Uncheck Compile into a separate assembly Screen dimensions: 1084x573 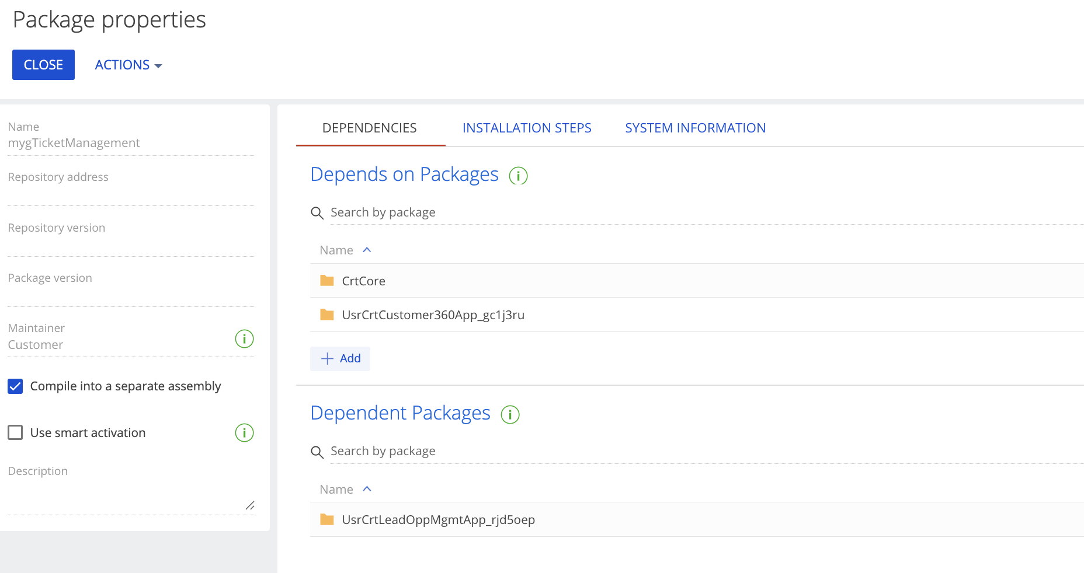point(15,386)
